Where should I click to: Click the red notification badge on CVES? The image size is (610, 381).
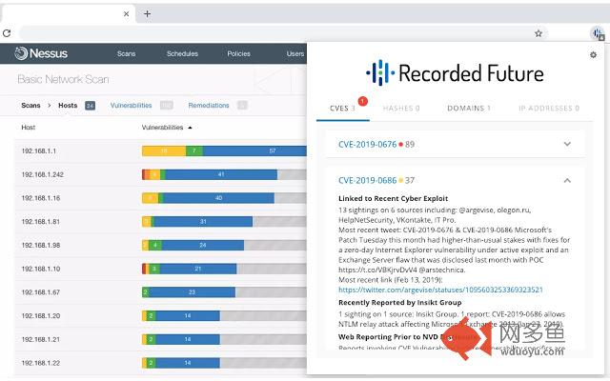point(362,102)
